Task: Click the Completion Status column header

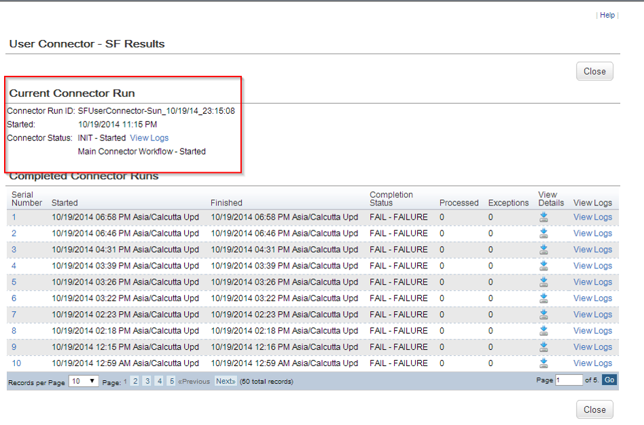Action: (x=391, y=199)
